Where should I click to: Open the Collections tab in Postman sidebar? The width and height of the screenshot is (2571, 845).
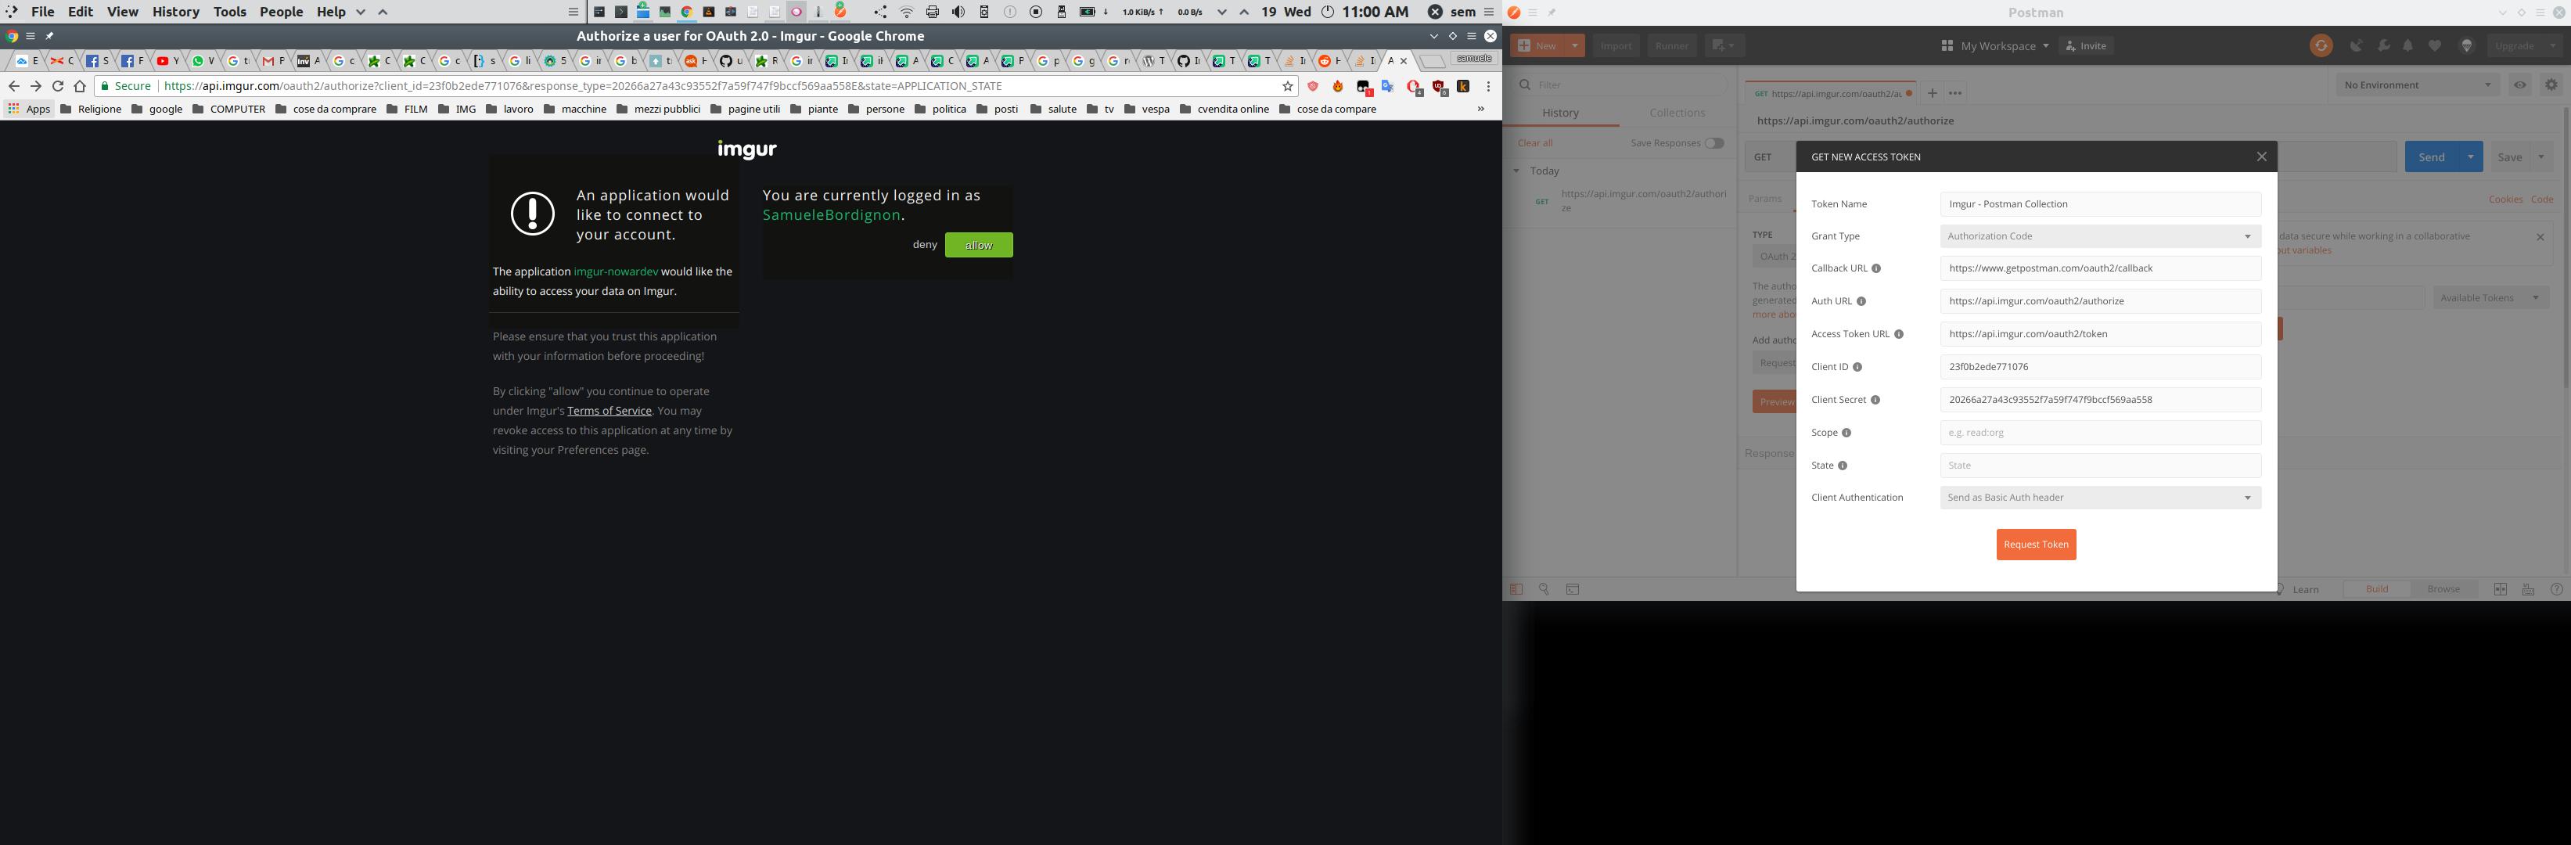pos(1677,113)
